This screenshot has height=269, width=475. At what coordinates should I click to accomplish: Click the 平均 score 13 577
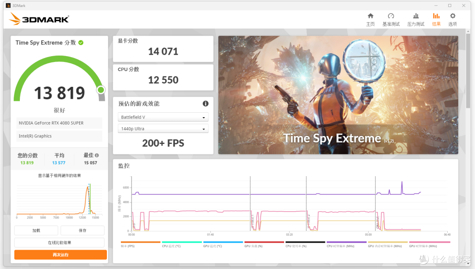59,163
